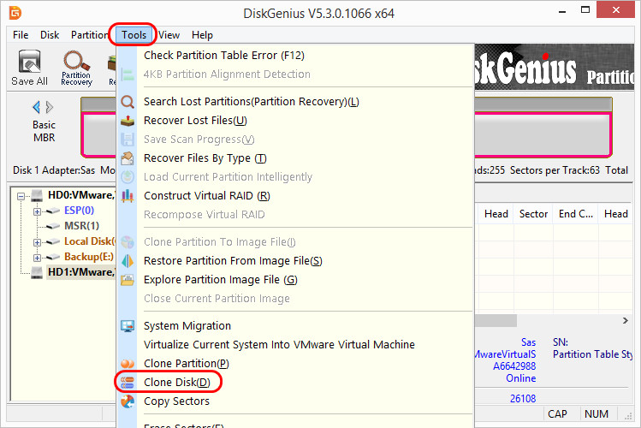The height and width of the screenshot is (428, 641).
Task: Click the A6642988 value text
Action: point(514,366)
